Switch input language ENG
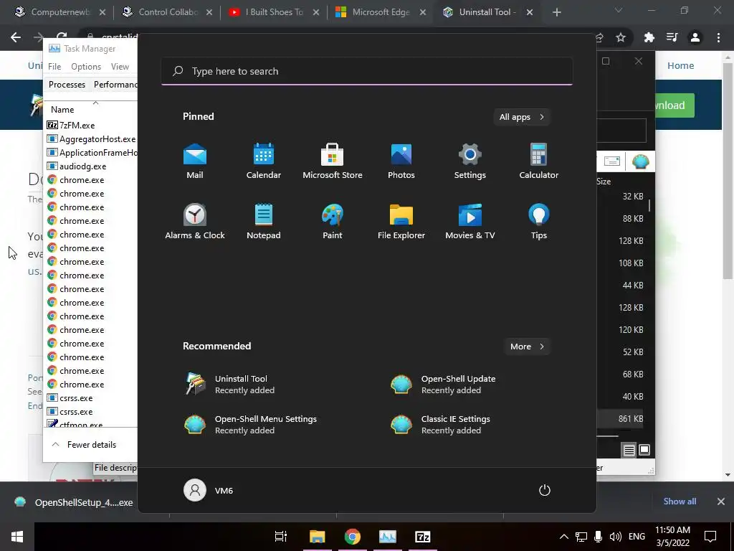Screen dimensions: 734x551 (x=637, y=537)
